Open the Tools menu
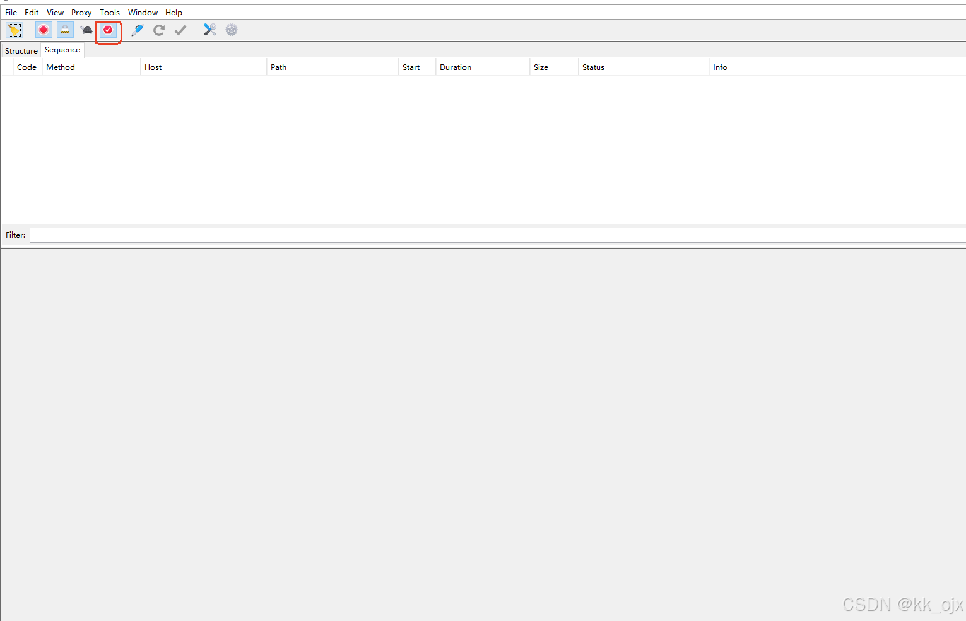 coord(110,12)
